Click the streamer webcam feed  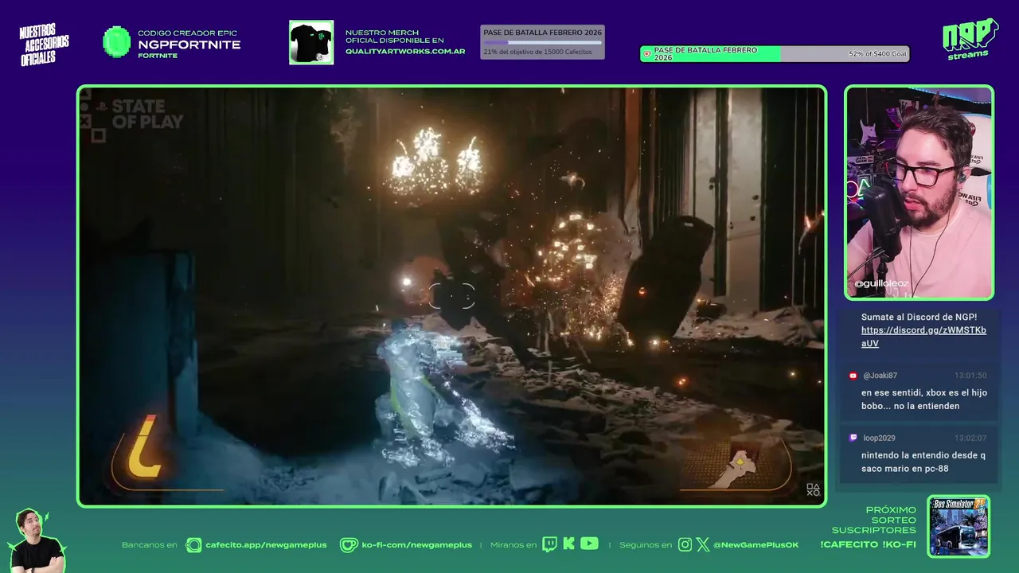pos(919,193)
